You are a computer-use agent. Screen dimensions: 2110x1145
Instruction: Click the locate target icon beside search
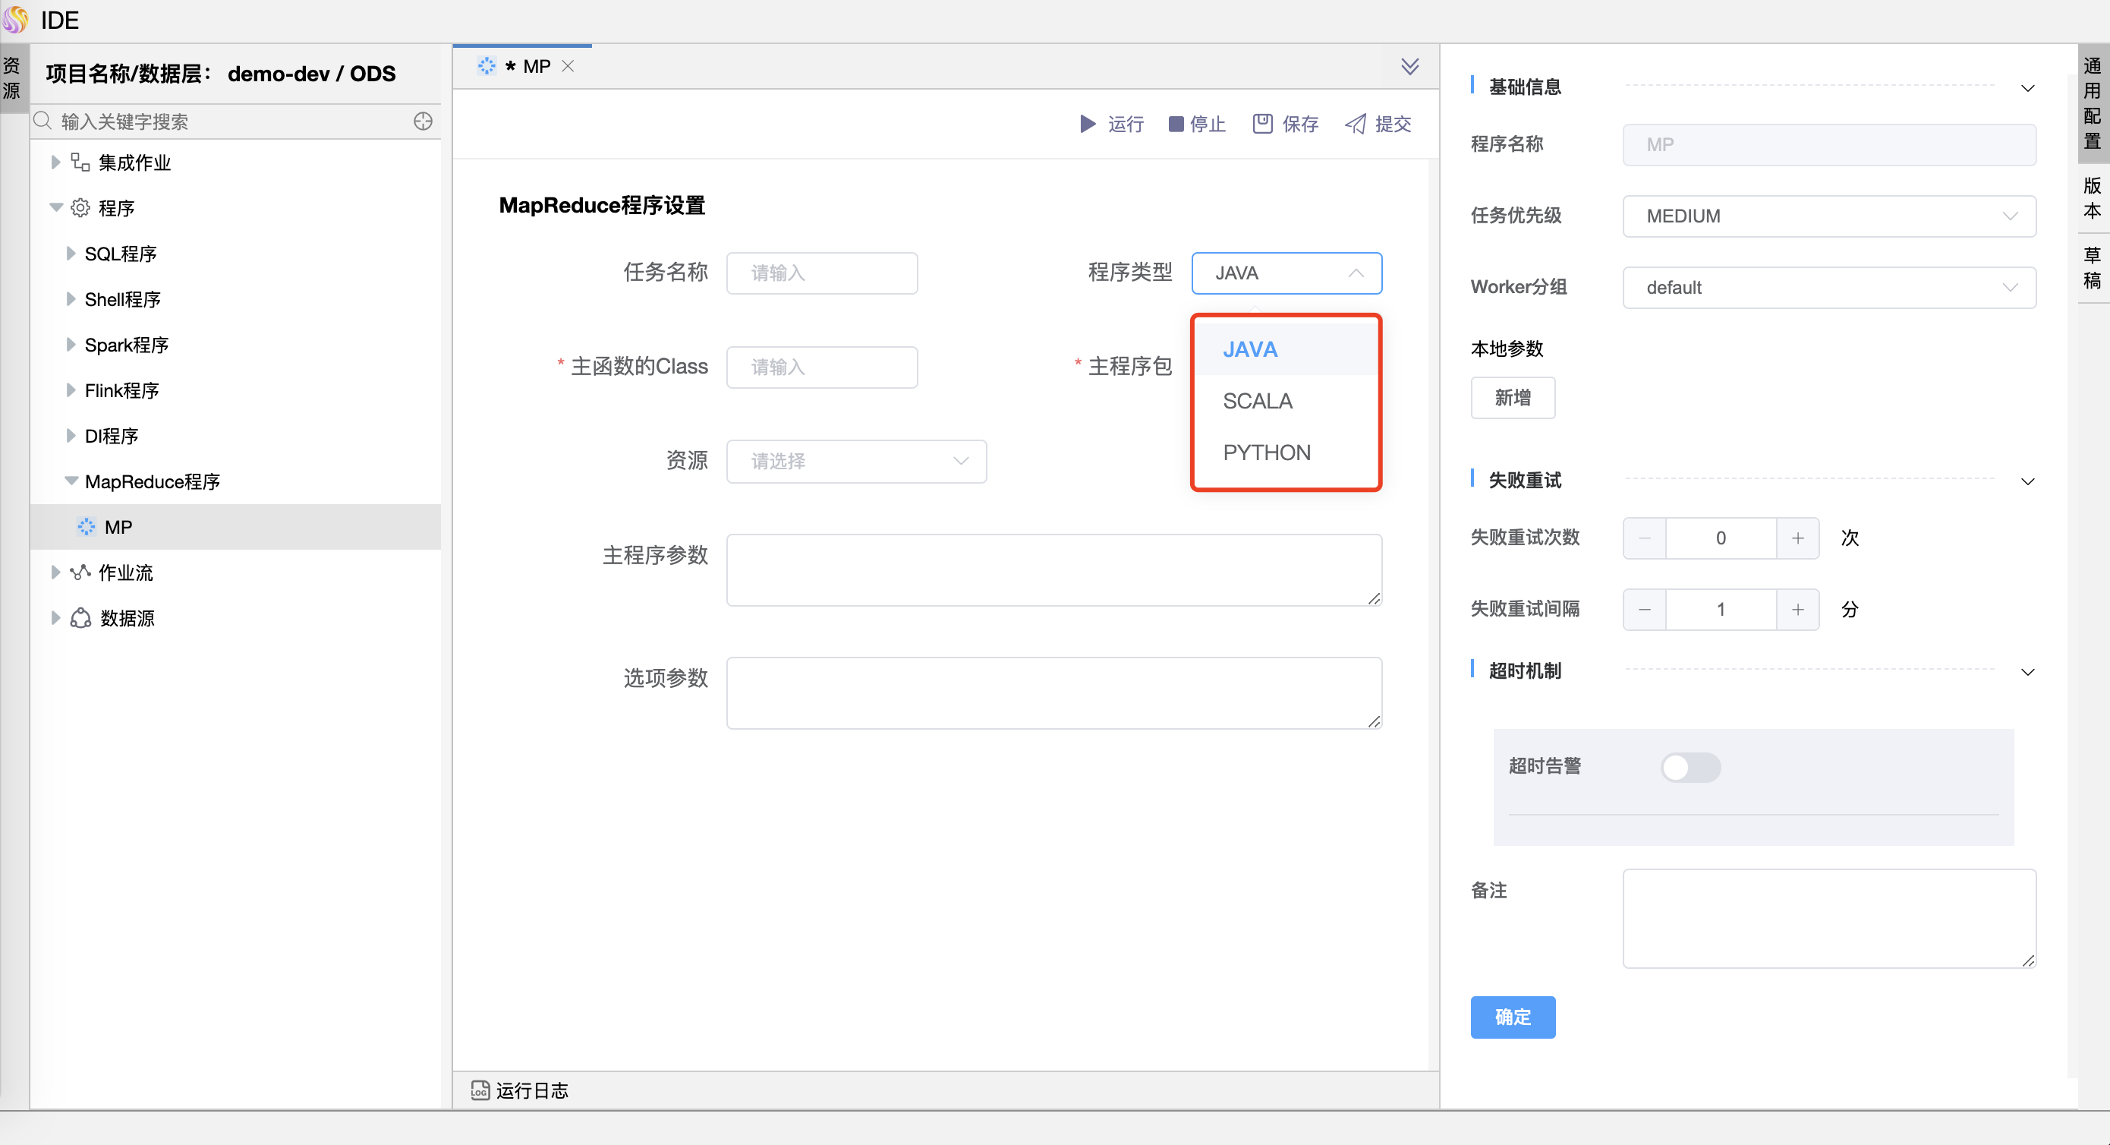coord(423,121)
